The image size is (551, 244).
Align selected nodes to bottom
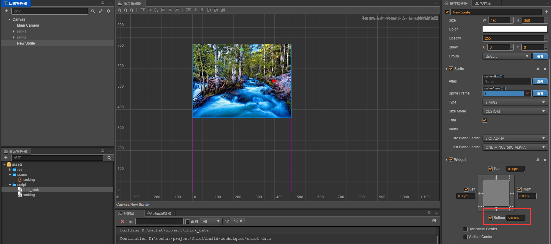coord(156,10)
